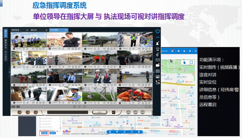Screen dimensions: 242x138
Task: Collapse right sidebar using blue arrow
Action: (154, 72)
